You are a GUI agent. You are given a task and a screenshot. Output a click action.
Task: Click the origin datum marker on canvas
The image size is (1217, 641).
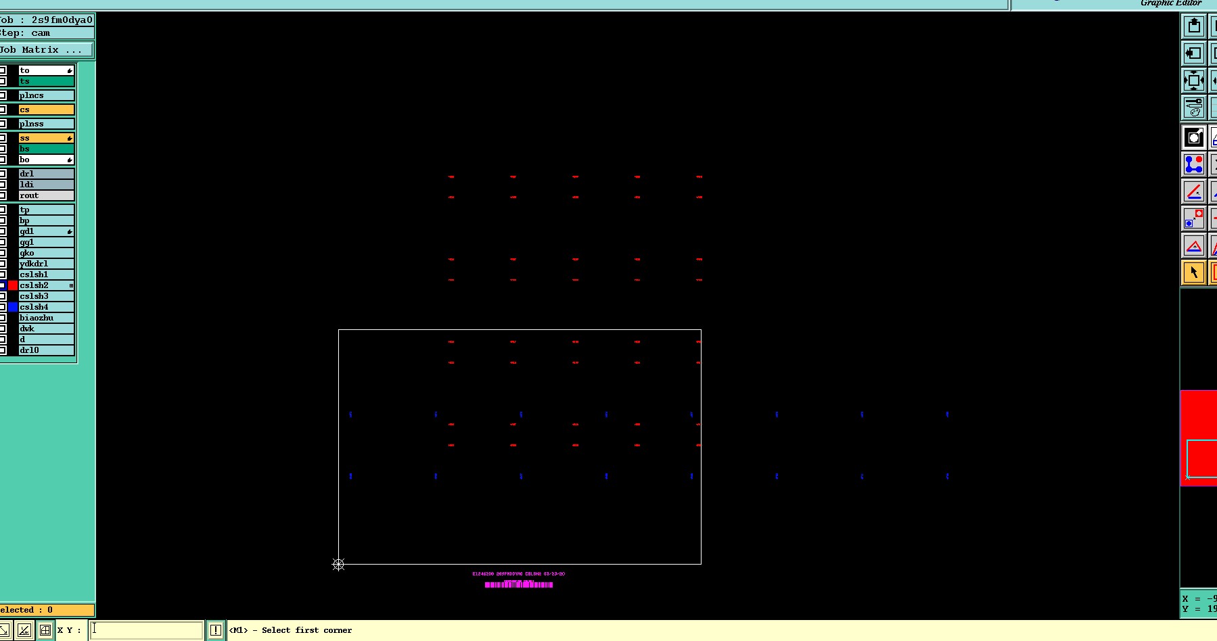pos(338,564)
